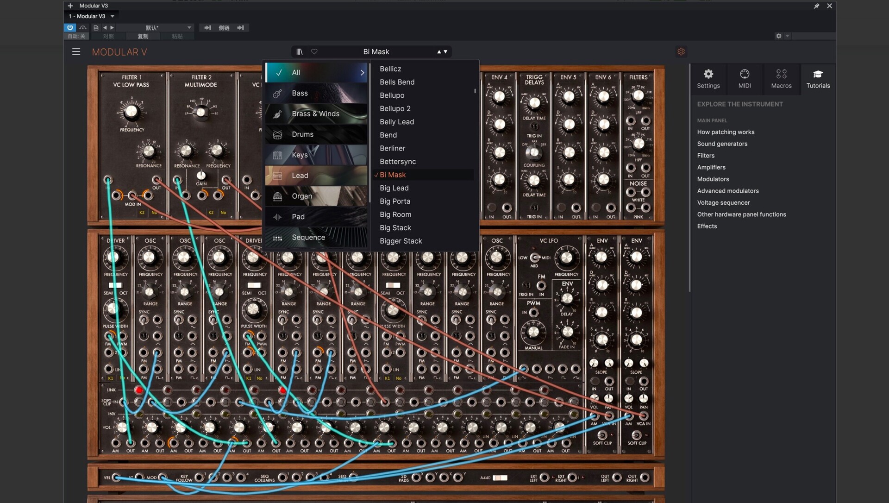Adjust Filter 1 Resonance knob
The height and width of the screenshot is (503, 889).
coord(149,151)
